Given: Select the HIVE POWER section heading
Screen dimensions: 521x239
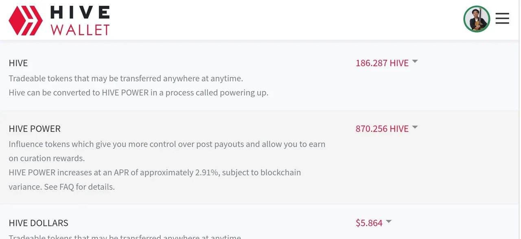Looking at the screenshot, I should (35, 129).
